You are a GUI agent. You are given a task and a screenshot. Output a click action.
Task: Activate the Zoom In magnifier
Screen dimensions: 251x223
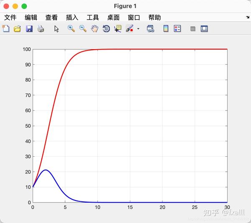[71, 29]
